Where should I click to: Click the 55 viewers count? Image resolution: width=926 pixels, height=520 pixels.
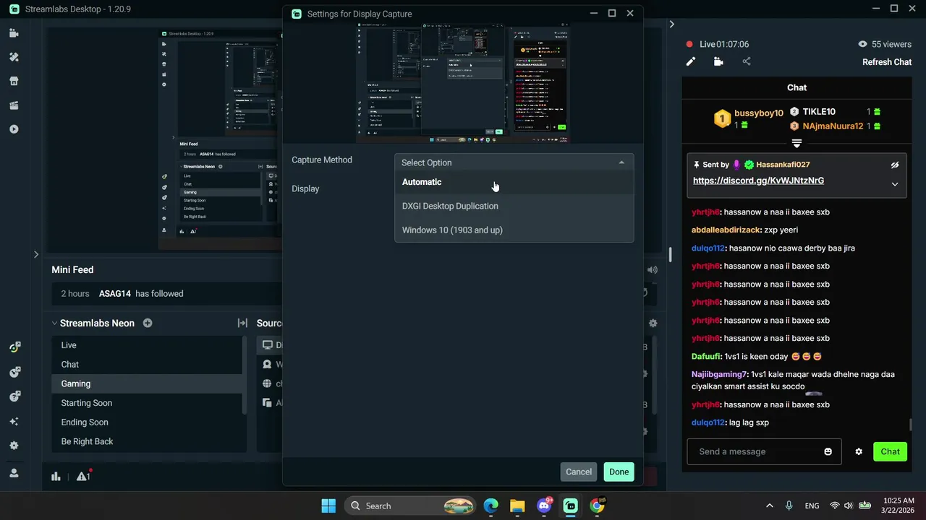pos(891,44)
